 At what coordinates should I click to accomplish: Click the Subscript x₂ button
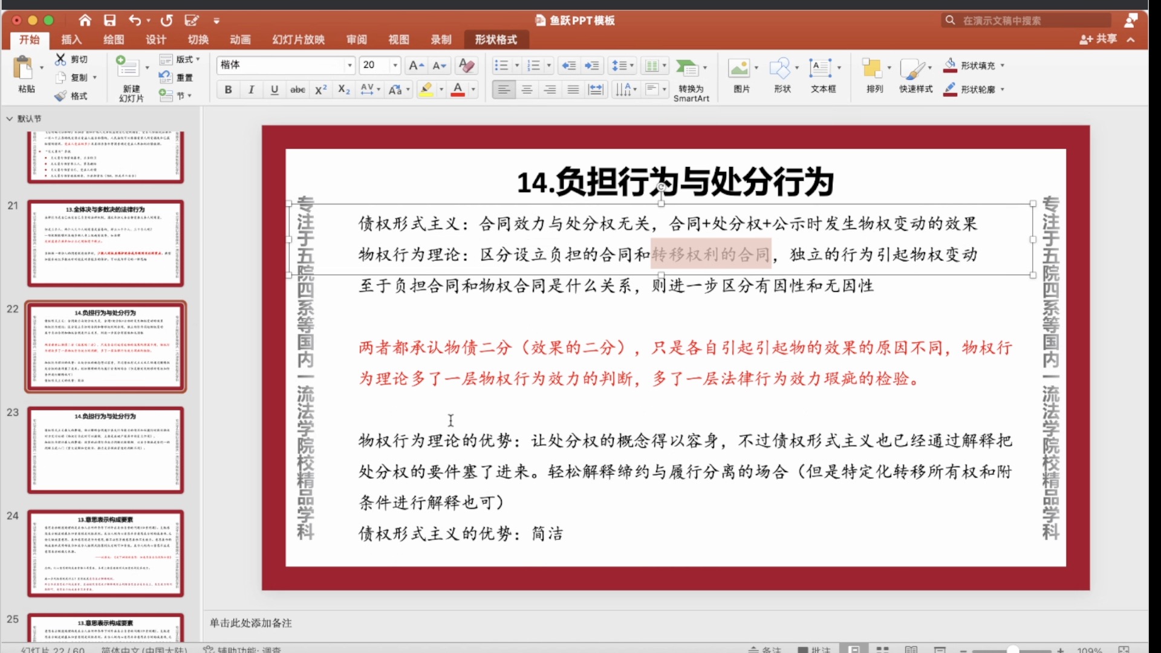click(x=344, y=89)
